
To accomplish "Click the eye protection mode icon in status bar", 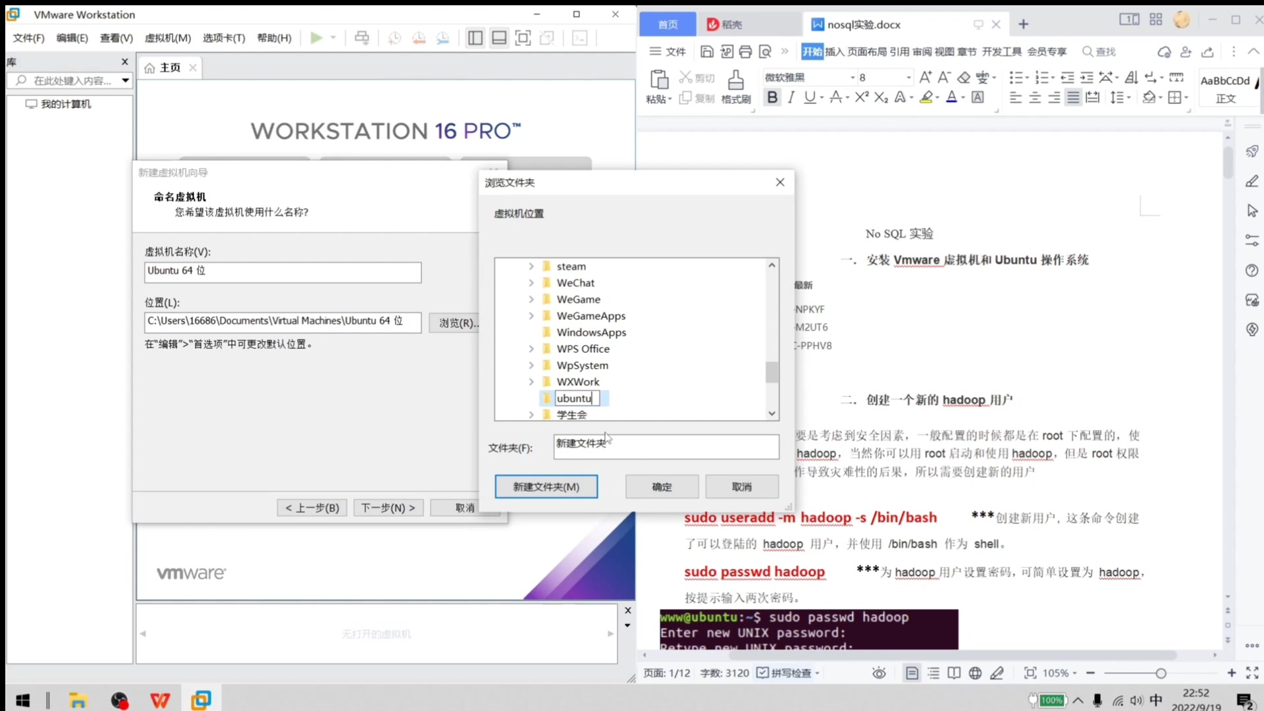I will click(x=879, y=673).
